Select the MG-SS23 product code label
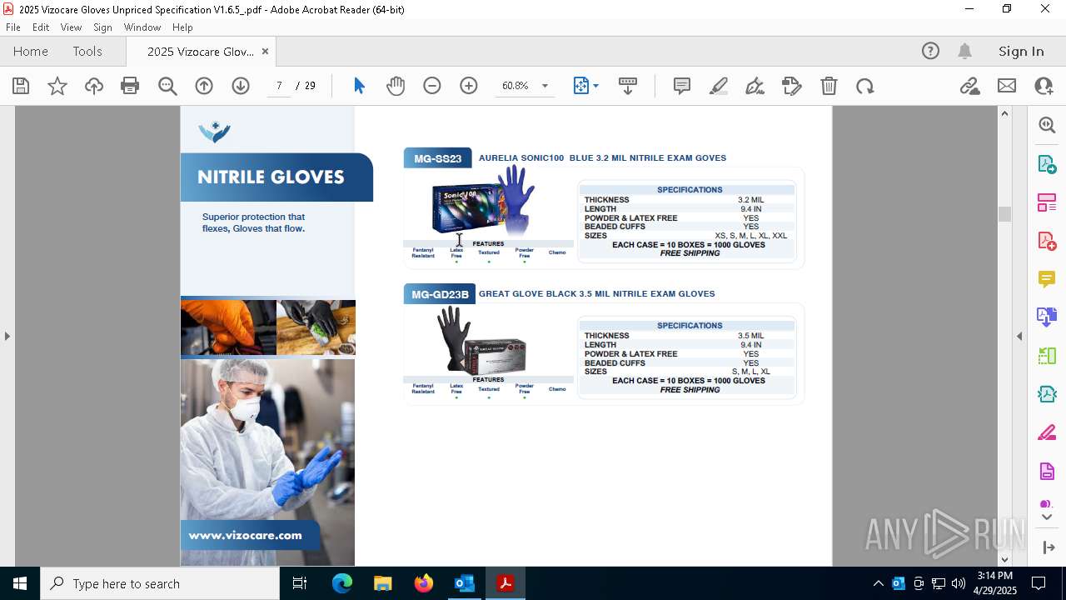 [437, 158]
